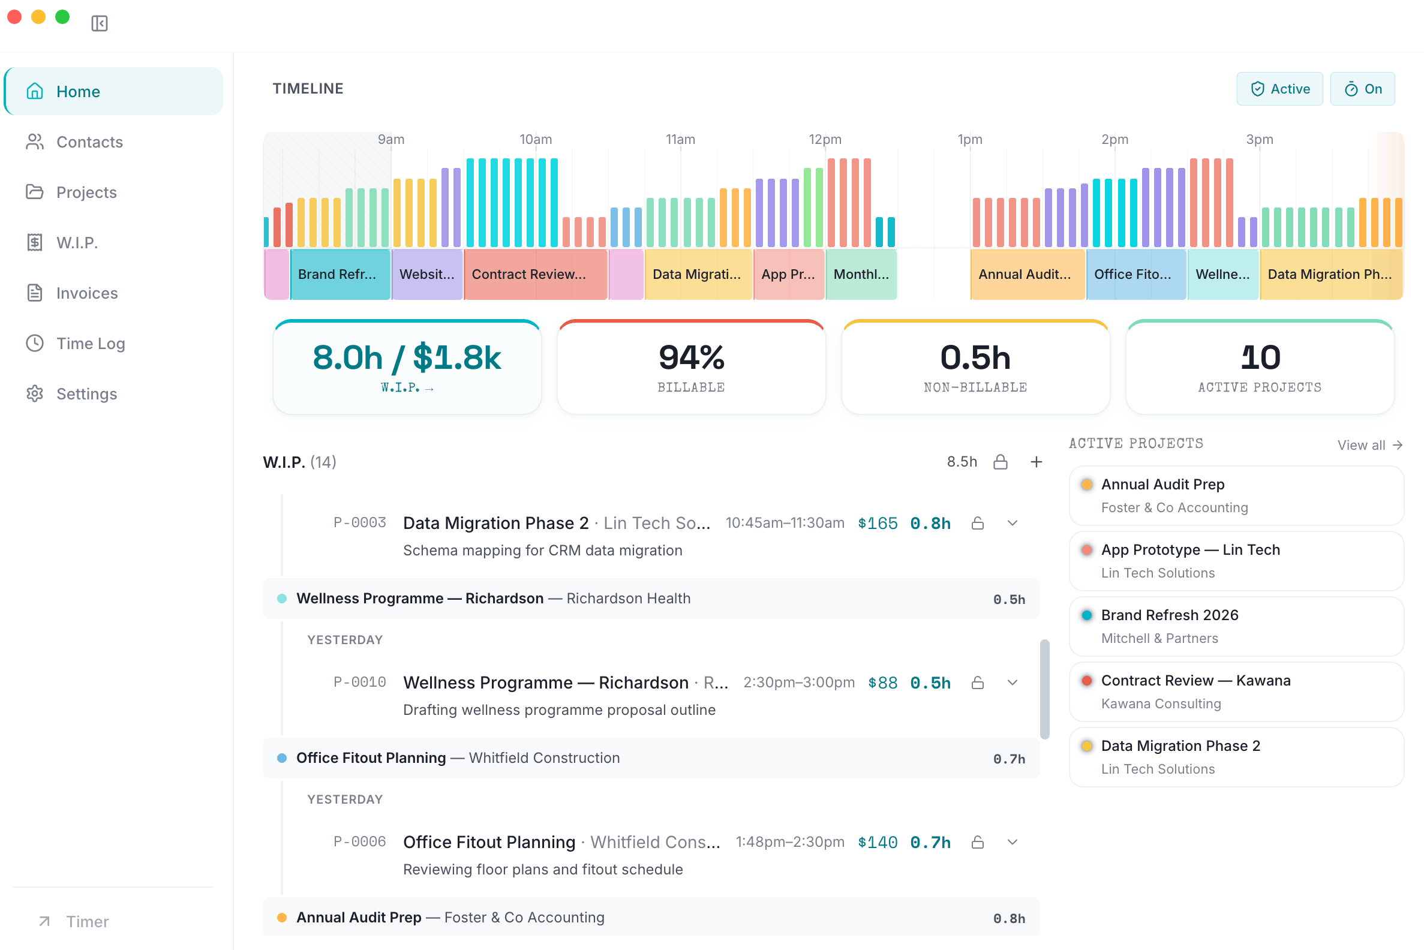The height and width of the screenshot is (950, 1424).
Task: Toggle lock on P-0006 Office Fitout entry
Action: point(977,842)
